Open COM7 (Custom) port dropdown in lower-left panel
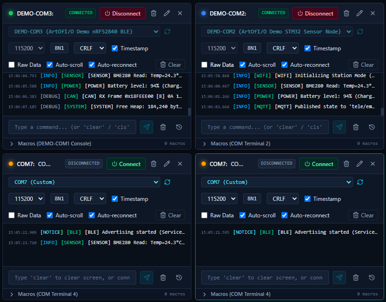Image resolution: width=386 pixels, height=302 pixels. pyautogui.click(x=84, y=182)
